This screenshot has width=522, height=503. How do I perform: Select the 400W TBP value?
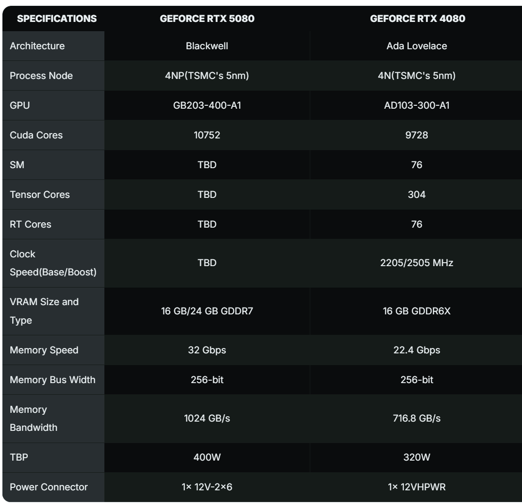point(207,457)
